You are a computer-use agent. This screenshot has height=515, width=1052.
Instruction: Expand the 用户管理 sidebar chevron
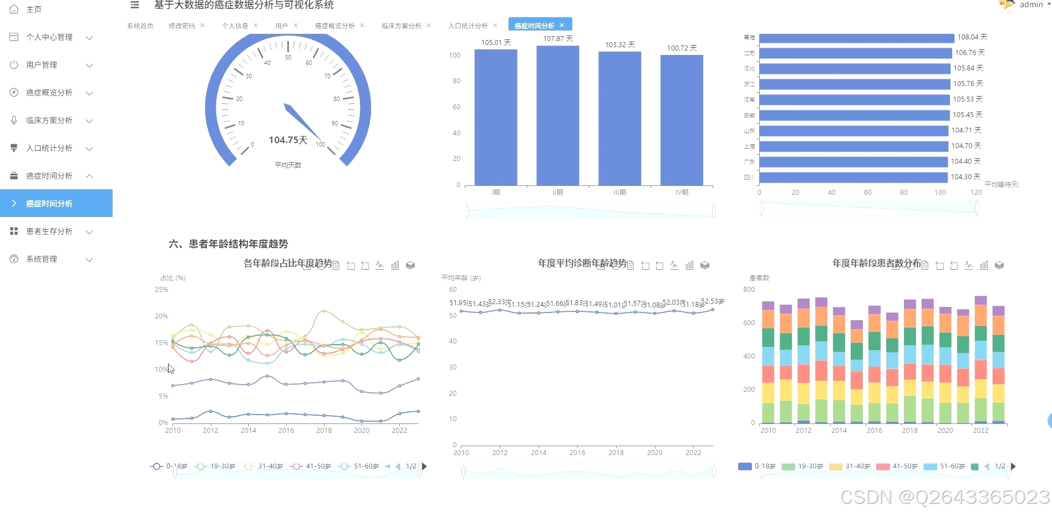coord(89,65)
